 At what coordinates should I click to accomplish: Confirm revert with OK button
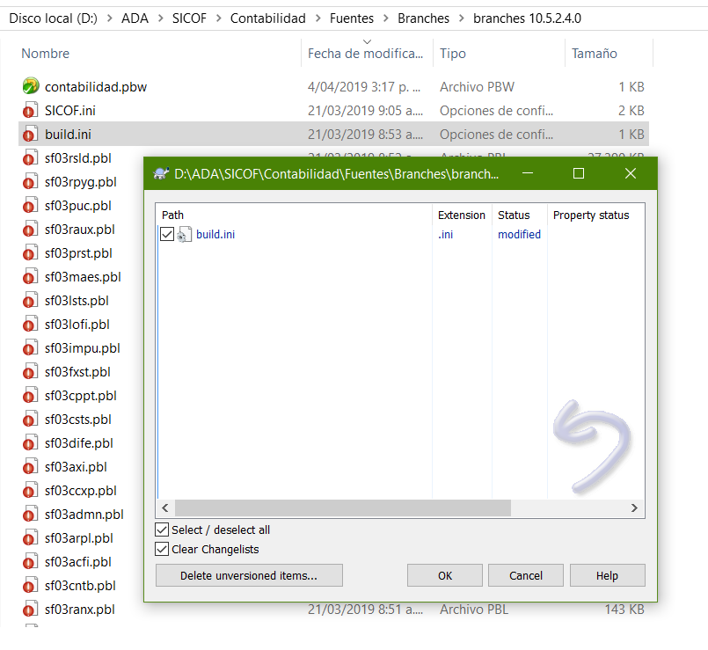click(445, 575)
